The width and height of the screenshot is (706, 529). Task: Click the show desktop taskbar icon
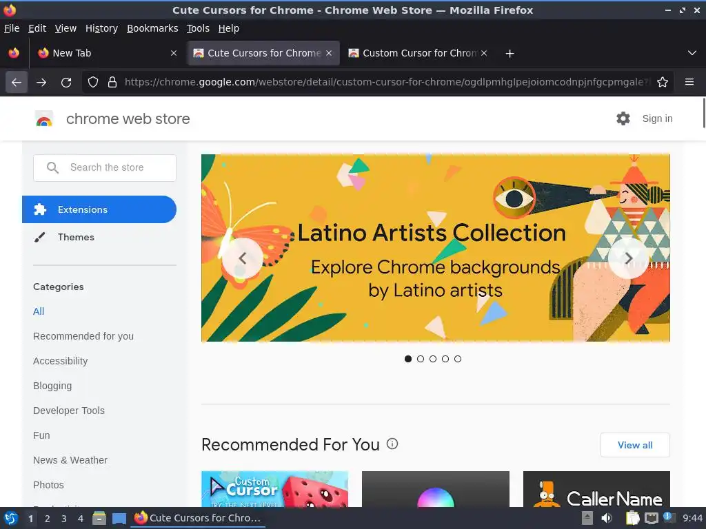click(119, 518)
